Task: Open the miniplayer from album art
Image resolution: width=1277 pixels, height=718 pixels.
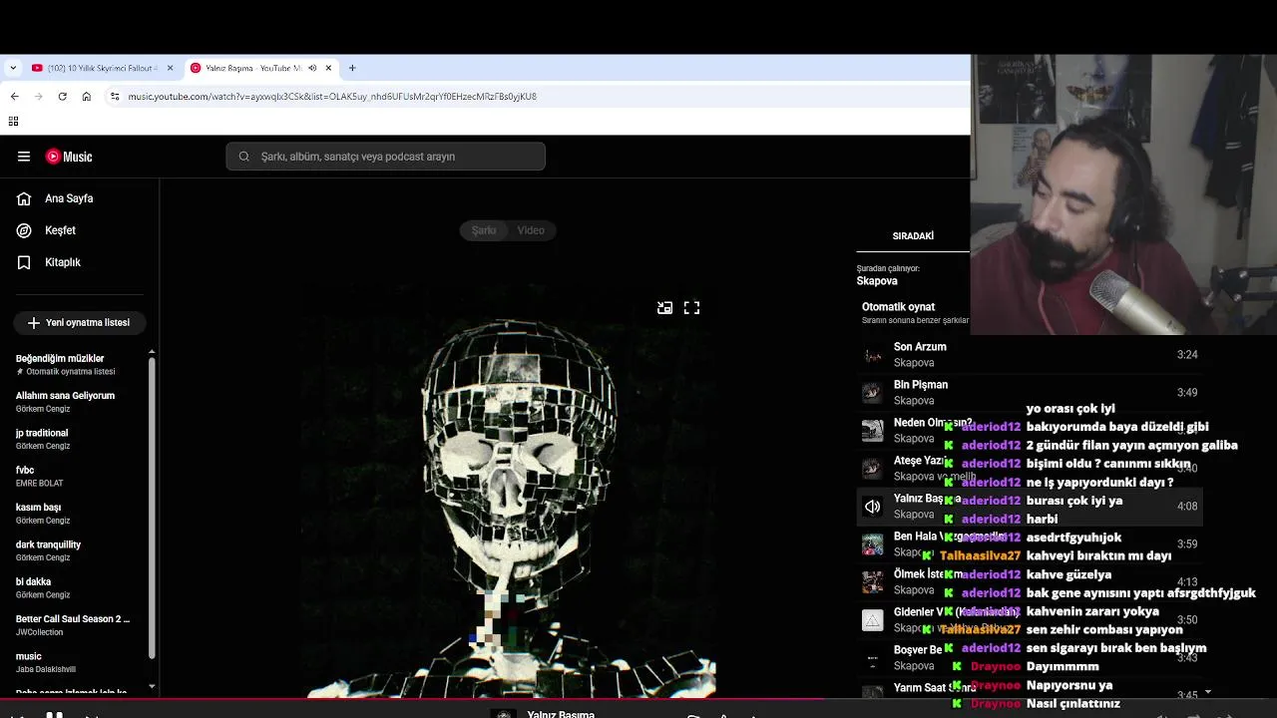Action: [664, 308]
